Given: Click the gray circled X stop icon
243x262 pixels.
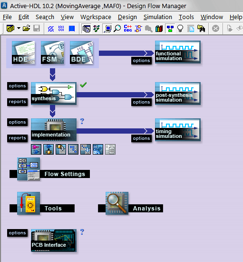Looking at the screenshot, I should [x=215, y=29].
